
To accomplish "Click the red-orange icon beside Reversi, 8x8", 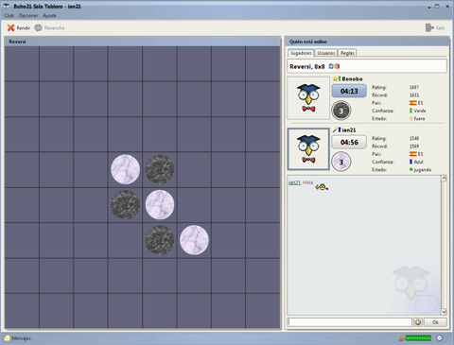I will 337,66.
